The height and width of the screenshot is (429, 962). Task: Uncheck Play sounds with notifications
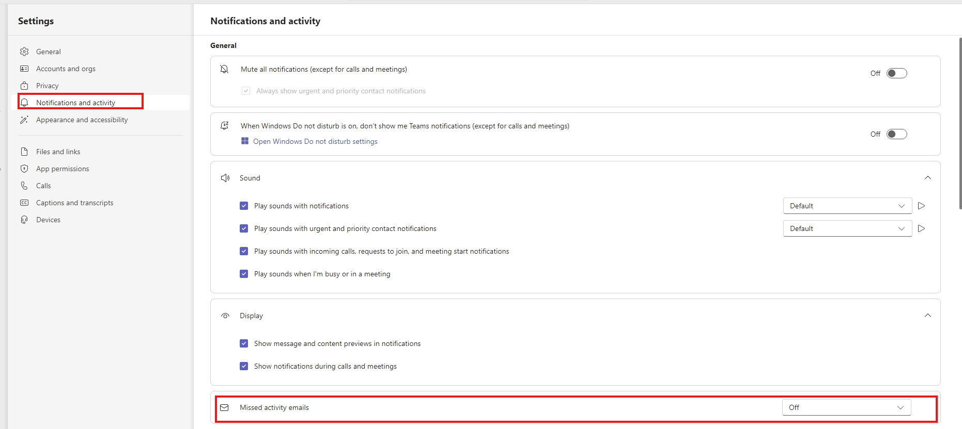point(244,206)
